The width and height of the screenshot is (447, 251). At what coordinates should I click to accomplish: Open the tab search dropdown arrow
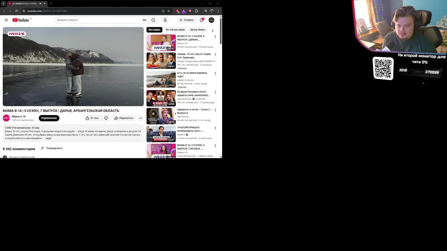(3, 3)
